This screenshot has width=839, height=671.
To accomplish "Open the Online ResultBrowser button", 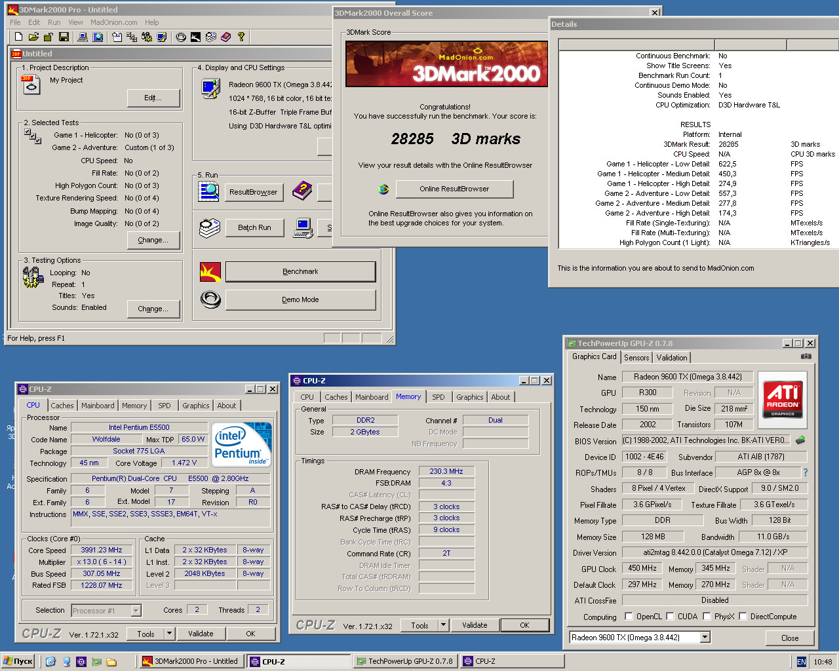I will (454, 189).
